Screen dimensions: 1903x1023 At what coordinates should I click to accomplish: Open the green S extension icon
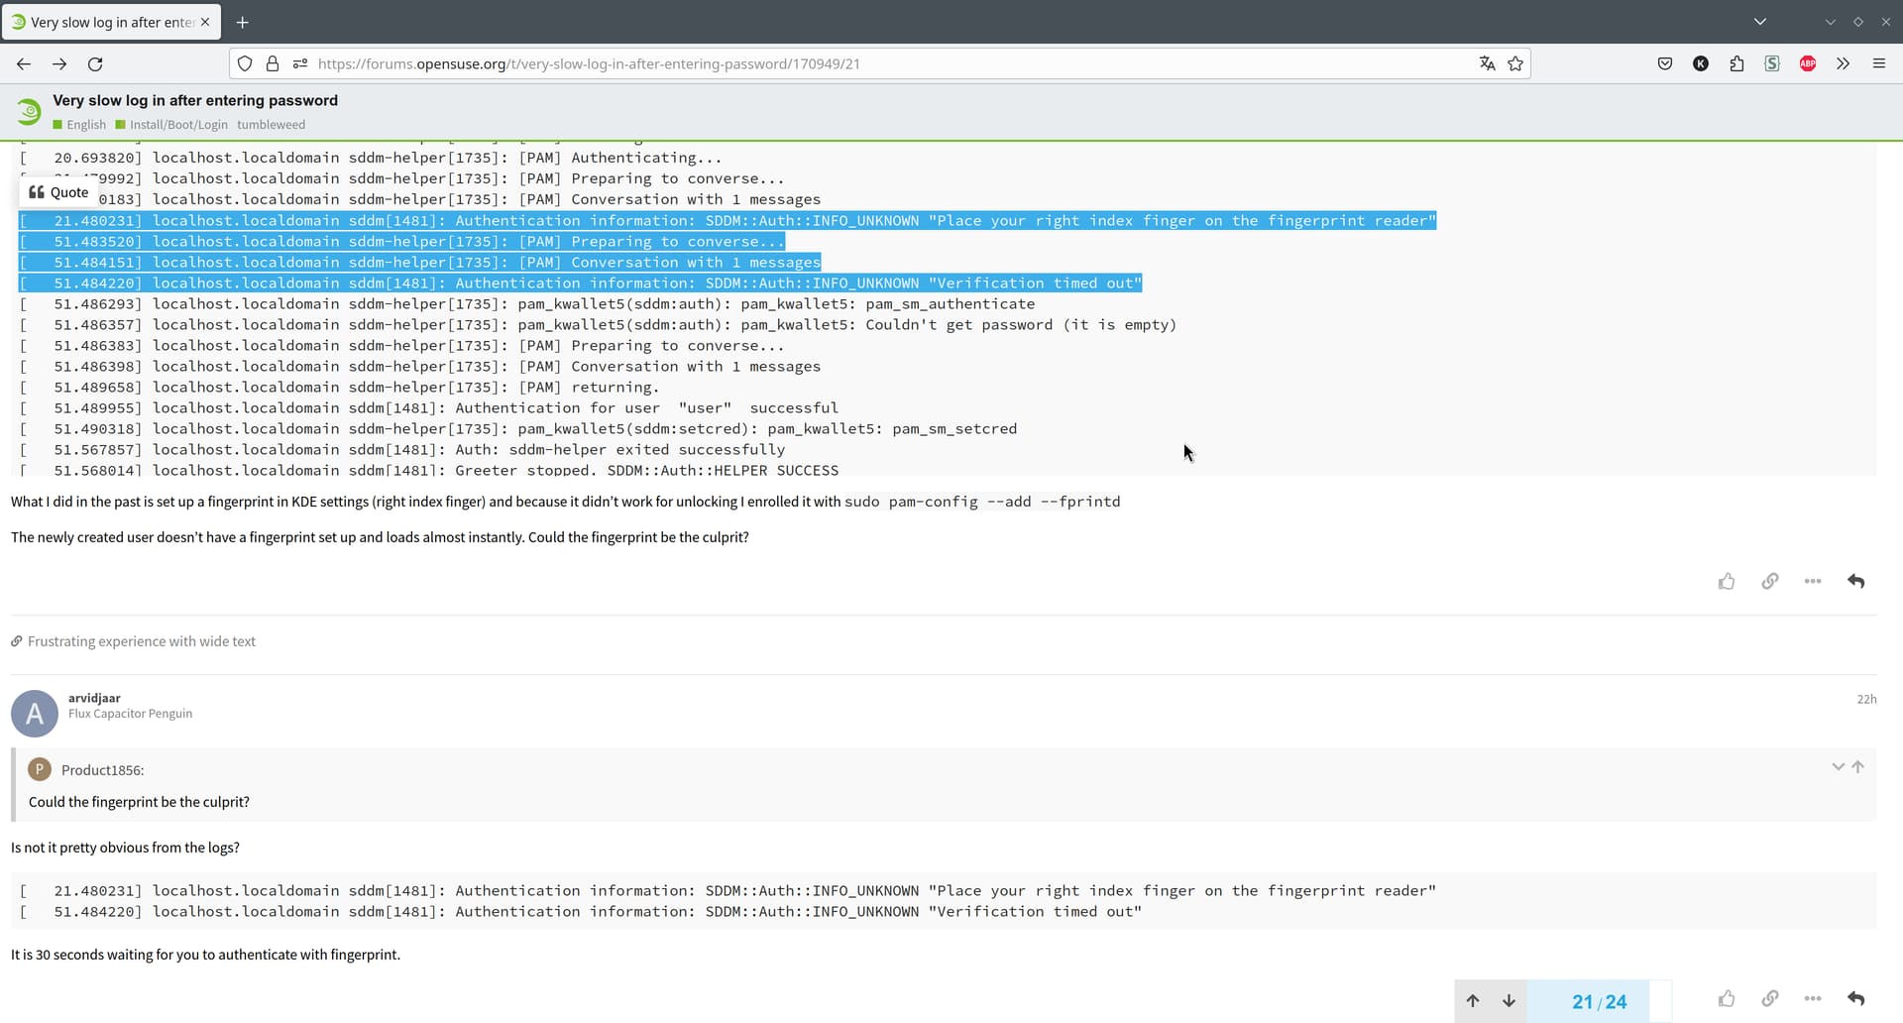1772,63
